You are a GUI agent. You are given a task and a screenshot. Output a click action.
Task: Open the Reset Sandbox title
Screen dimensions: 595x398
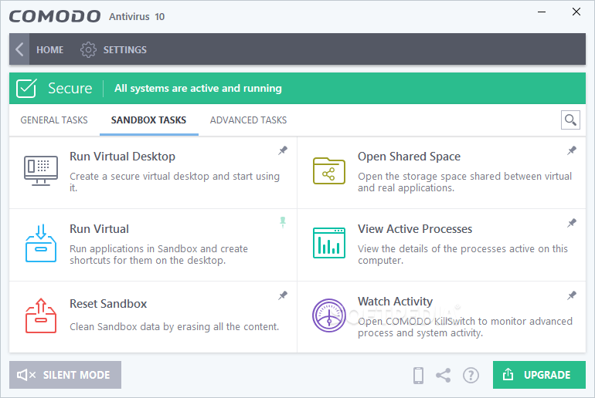[x=108, y=304]
